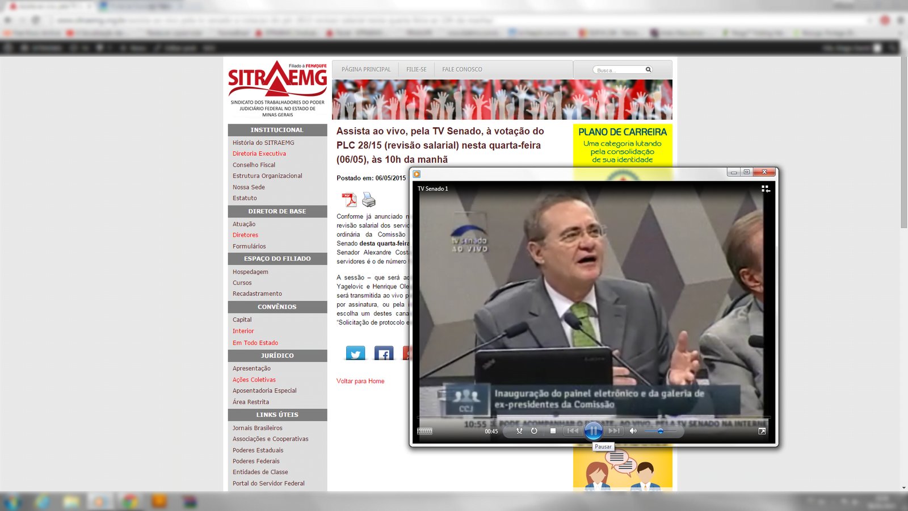Click the ESPAÇO DO FILIADO section header
The image size is (908, 511).
click(x=278, y=259)
